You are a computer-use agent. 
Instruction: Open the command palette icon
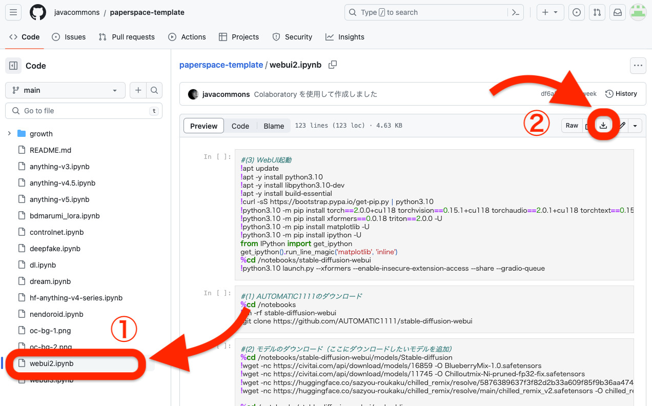pyautogui.click(x=515, y=12)
